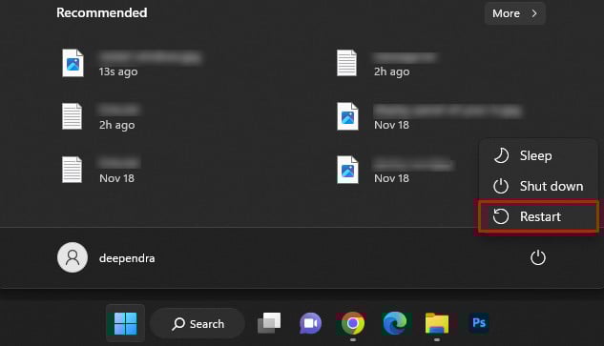Open the image file from 13s ago
This screenshot has height=346, width=604.
(x=132, y=64)
